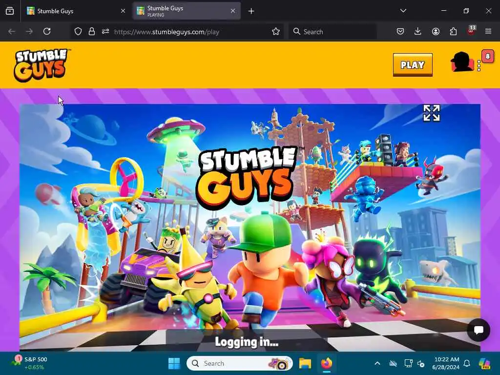Open File Explorer from taskbar
The height and width of the screenshot is (375, 500).
pyautogui.click(x=305, y=363)
